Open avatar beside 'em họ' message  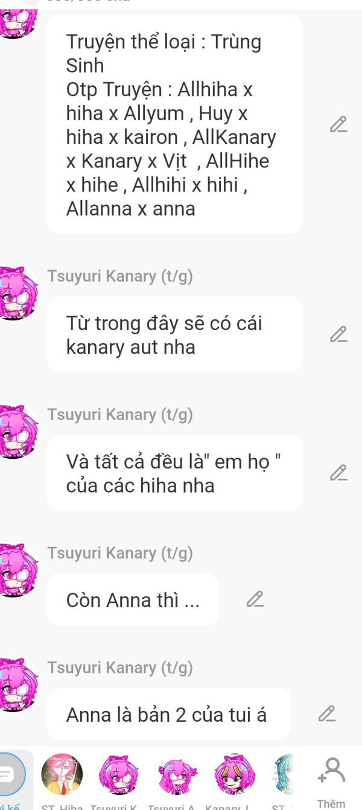(18, 432)
